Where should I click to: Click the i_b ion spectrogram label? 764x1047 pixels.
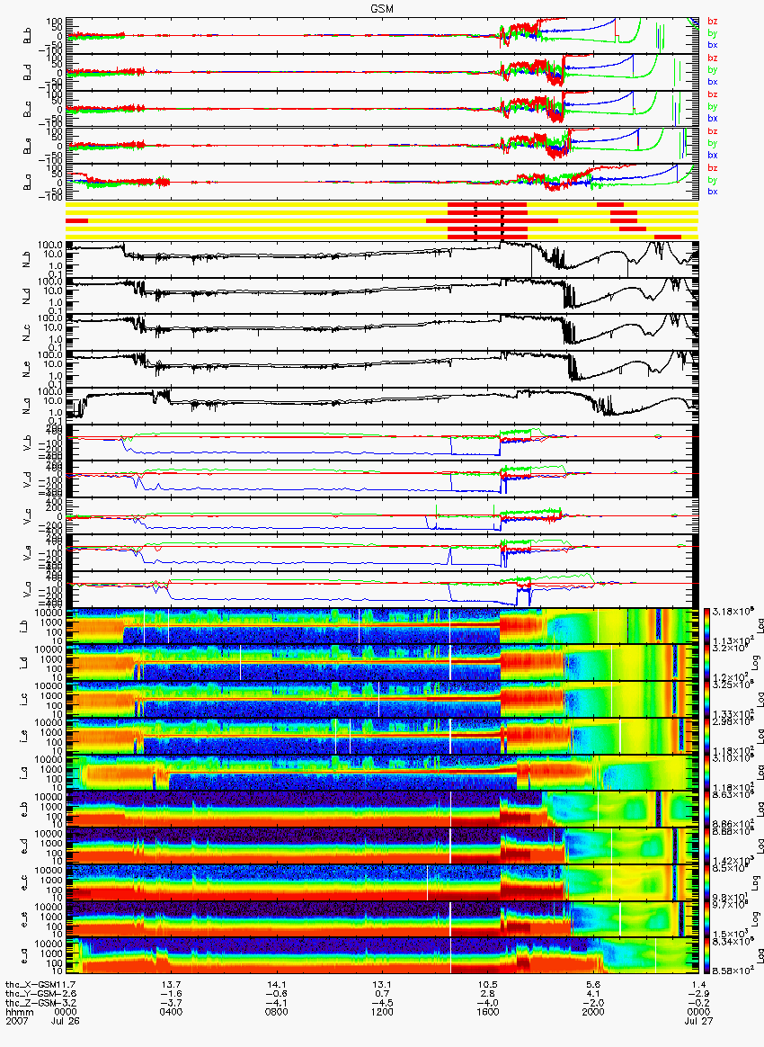click(x=24, y=627)
